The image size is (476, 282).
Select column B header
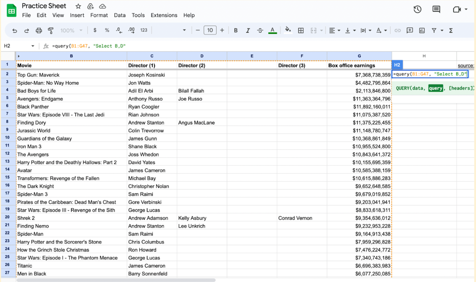tap(71, 56)
